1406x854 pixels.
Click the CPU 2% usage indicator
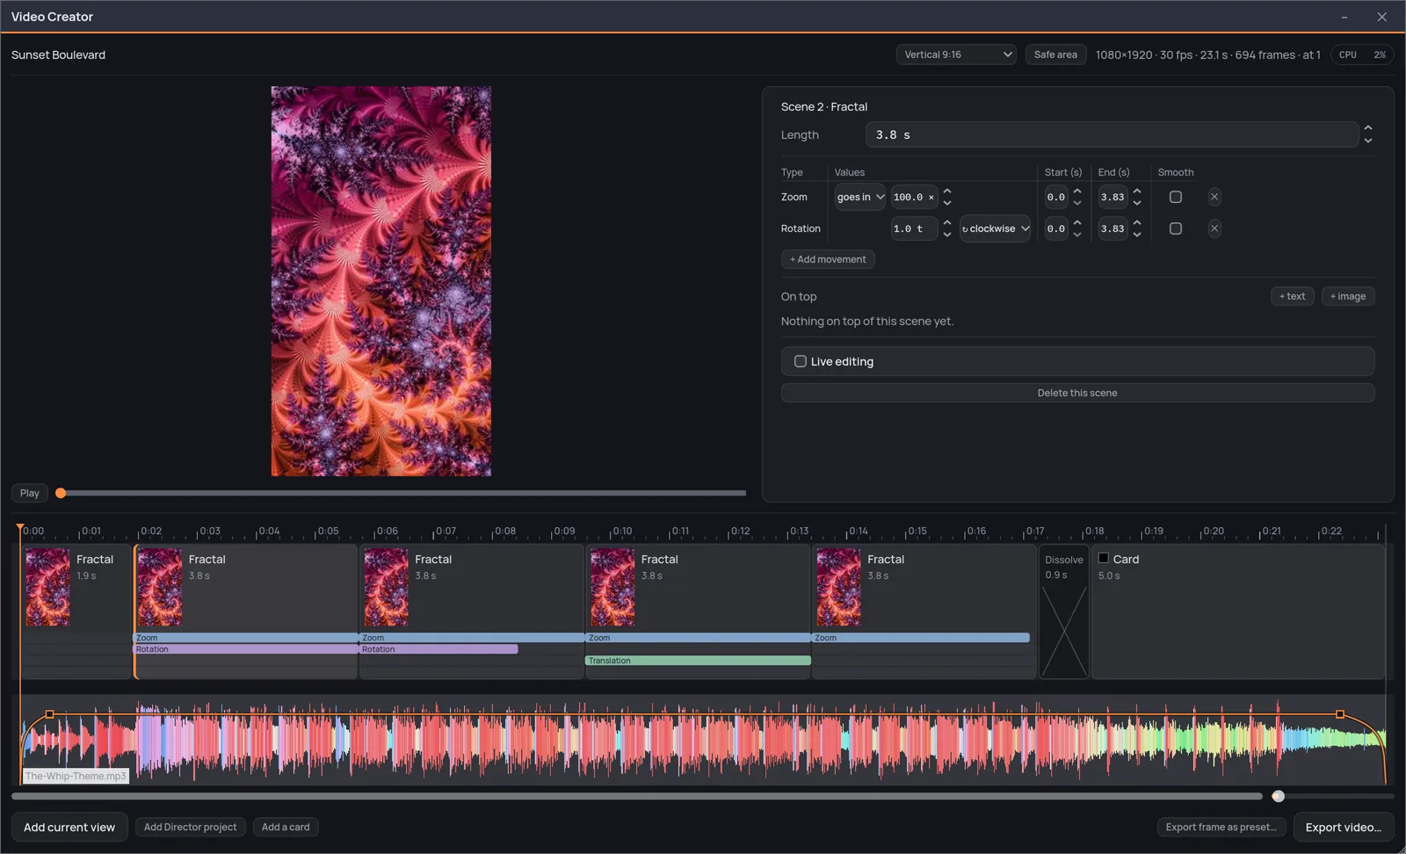pyautogui.click(x=1362, y=54)
